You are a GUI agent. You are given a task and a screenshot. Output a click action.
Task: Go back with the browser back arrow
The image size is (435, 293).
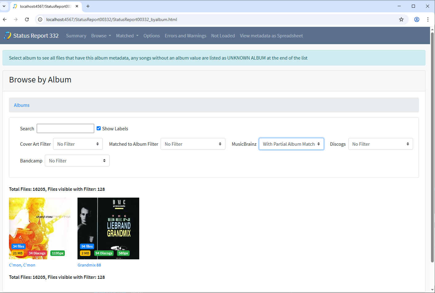coord(5,19)
